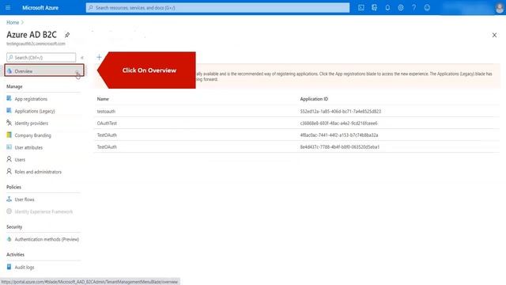Click Applications (Legacy) icon
The height and width of the screenshot is (285, 506).
[9, 111]
